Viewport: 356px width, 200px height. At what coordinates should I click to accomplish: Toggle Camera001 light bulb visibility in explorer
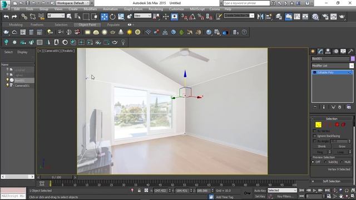tap(7, 85)
